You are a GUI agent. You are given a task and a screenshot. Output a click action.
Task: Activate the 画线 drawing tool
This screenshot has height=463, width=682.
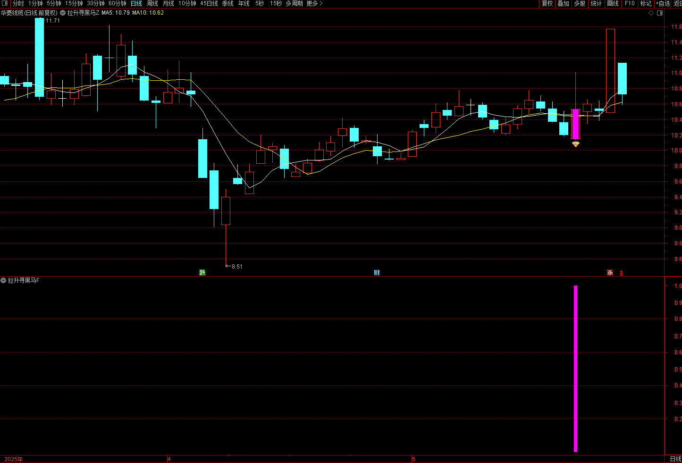(613, 3)
